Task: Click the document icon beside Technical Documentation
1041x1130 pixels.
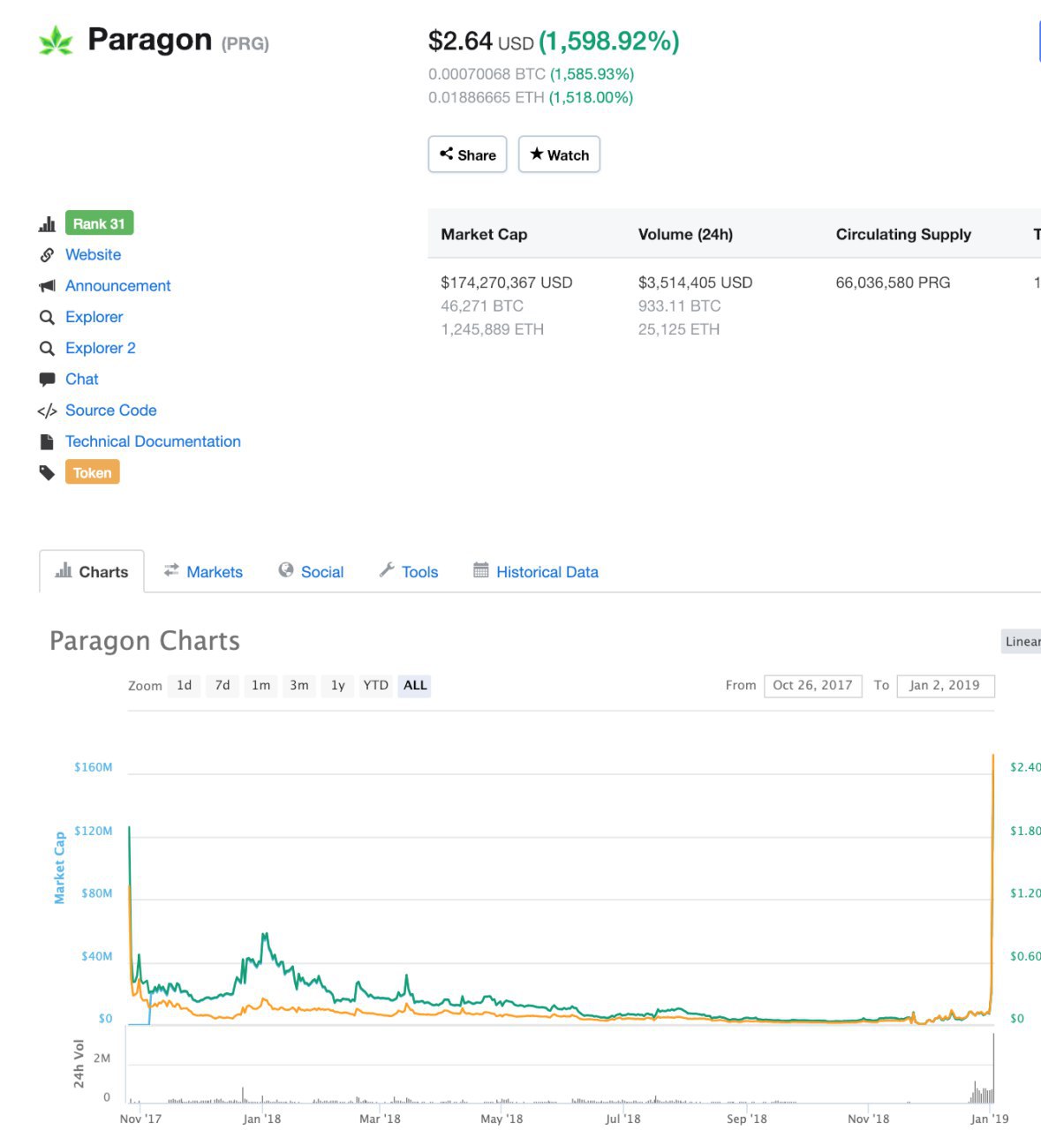Action: (47, 441)
